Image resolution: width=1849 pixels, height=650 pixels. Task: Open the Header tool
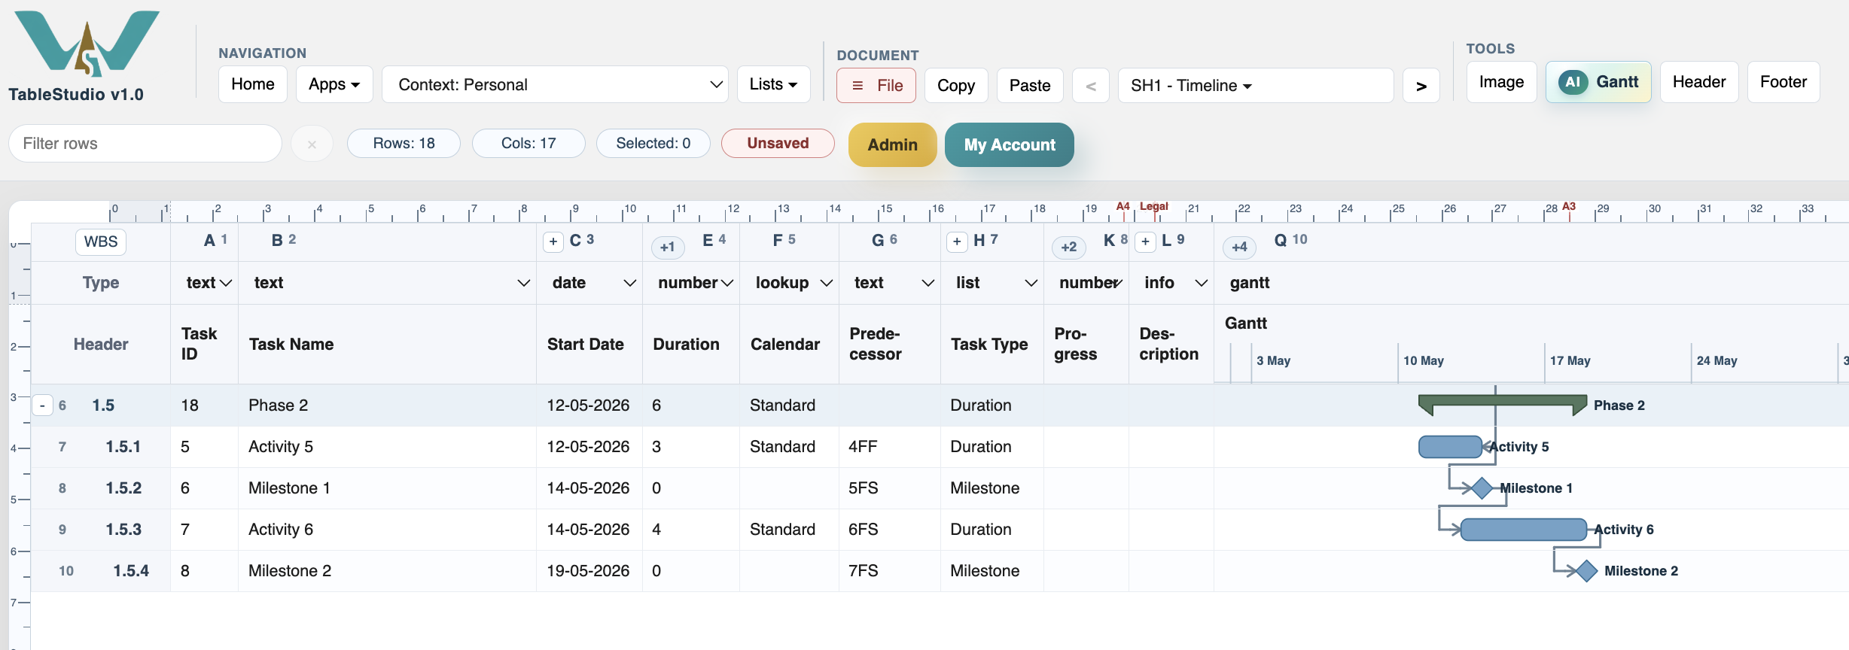[1699, 82]
